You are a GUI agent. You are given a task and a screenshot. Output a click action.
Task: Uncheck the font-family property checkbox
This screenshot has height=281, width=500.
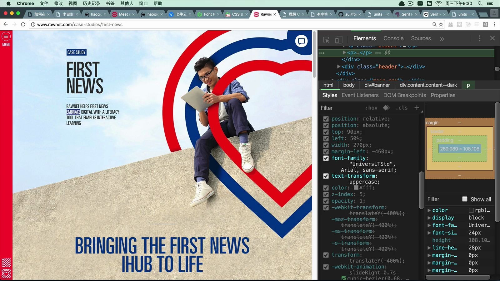[x=326, y=158]
